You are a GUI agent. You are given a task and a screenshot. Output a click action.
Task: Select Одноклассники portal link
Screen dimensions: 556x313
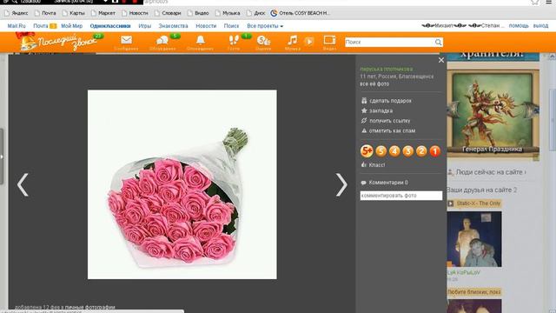(x=110, y=26)
